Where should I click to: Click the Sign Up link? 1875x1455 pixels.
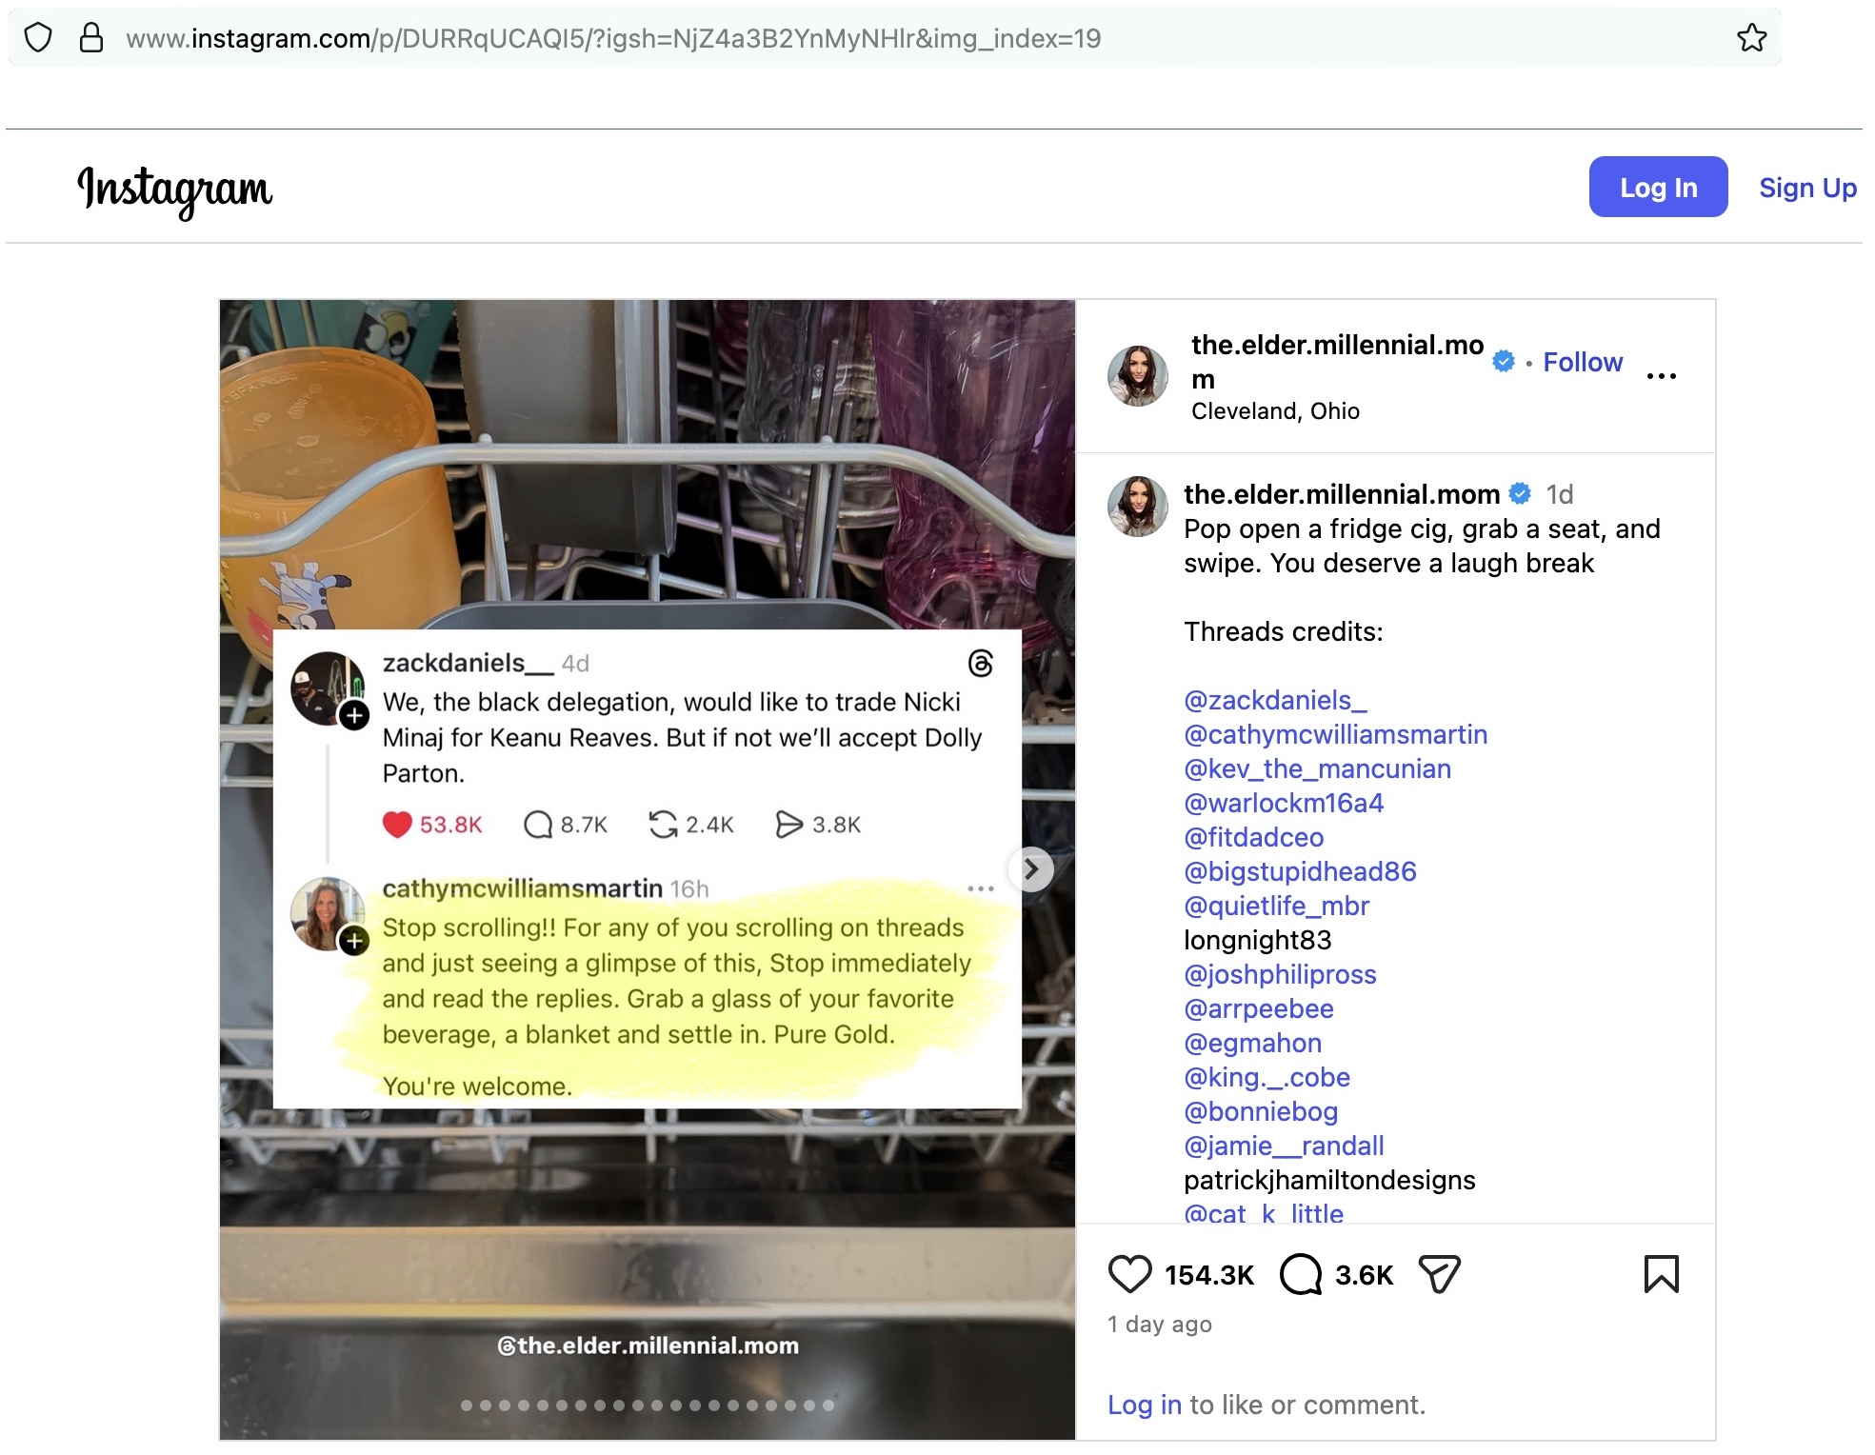(1806, 188)
